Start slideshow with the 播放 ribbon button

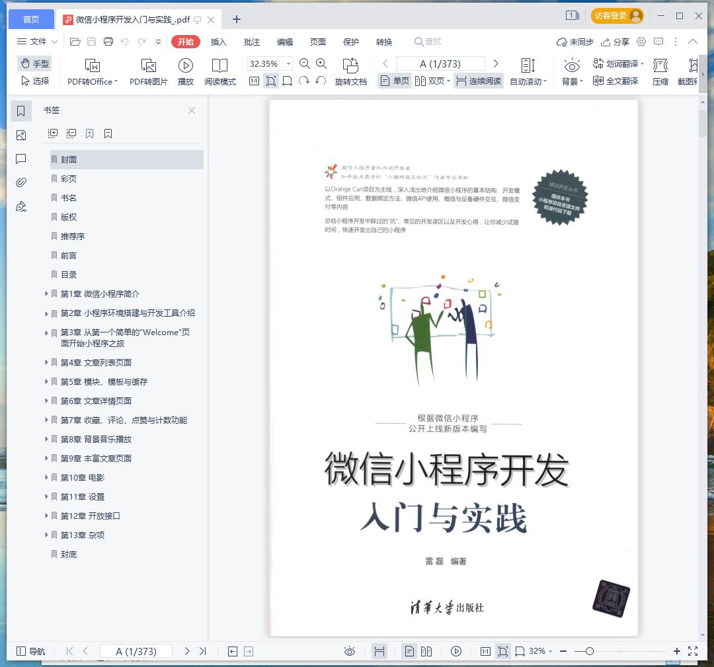(185, 72)
